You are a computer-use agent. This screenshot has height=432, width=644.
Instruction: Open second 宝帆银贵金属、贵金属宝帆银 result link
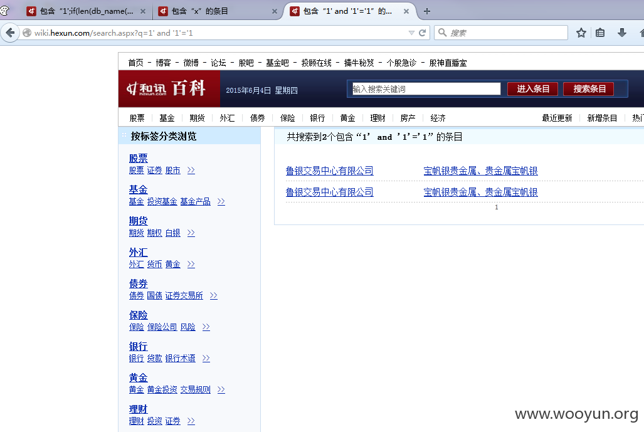tap(480, 192)
